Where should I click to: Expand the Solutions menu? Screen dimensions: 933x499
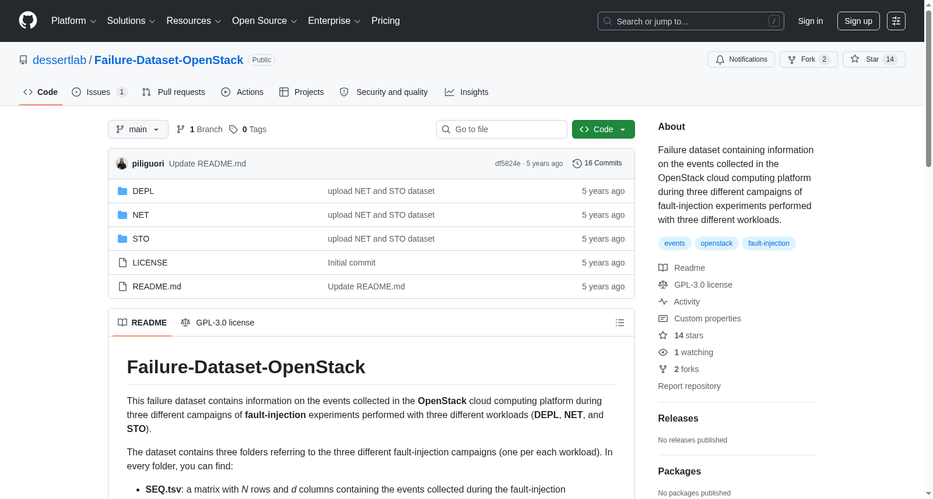click(131, 21)
